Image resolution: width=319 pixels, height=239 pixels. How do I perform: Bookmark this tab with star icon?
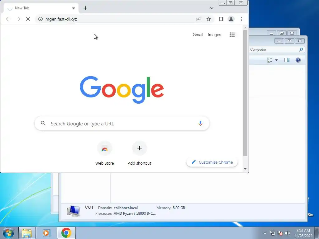coord(209,19)
